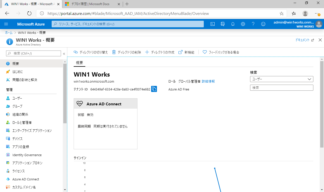
Task: Reload the current page
Action: pos(29,13)
